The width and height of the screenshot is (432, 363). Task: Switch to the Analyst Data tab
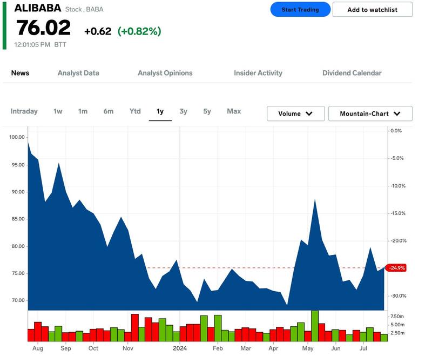(78, 73)
